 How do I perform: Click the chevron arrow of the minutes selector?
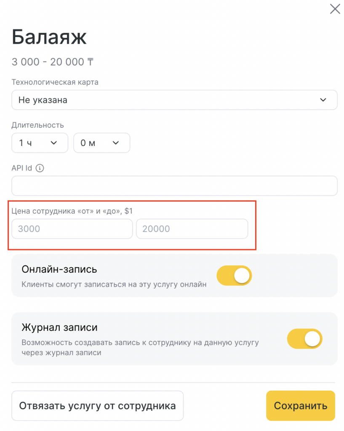pos(116,143)
